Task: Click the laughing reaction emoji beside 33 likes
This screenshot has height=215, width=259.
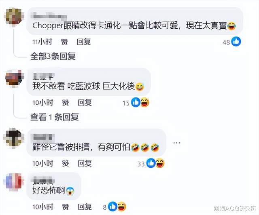Action: pyautogui.click(x=160, y=163)
